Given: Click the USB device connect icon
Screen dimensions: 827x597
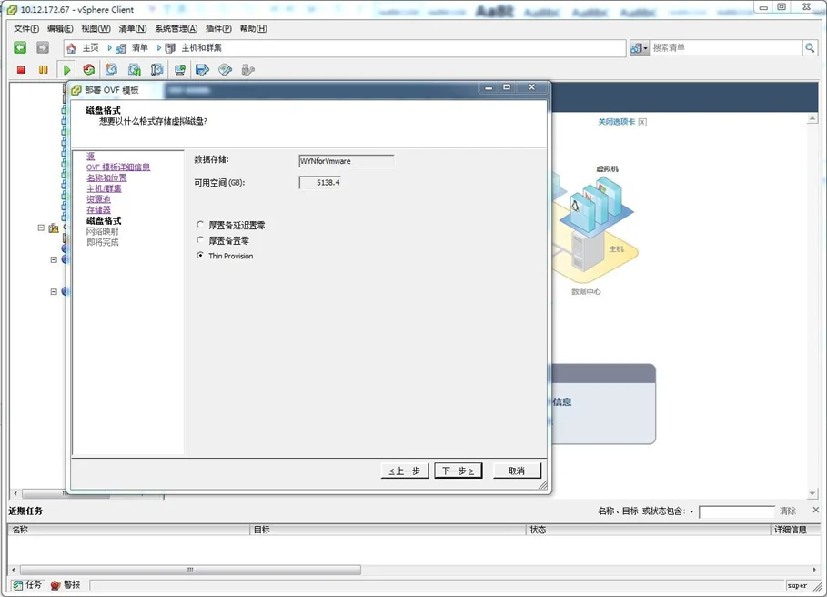Looking at the screenshot, I should click(x=247, y=69).
